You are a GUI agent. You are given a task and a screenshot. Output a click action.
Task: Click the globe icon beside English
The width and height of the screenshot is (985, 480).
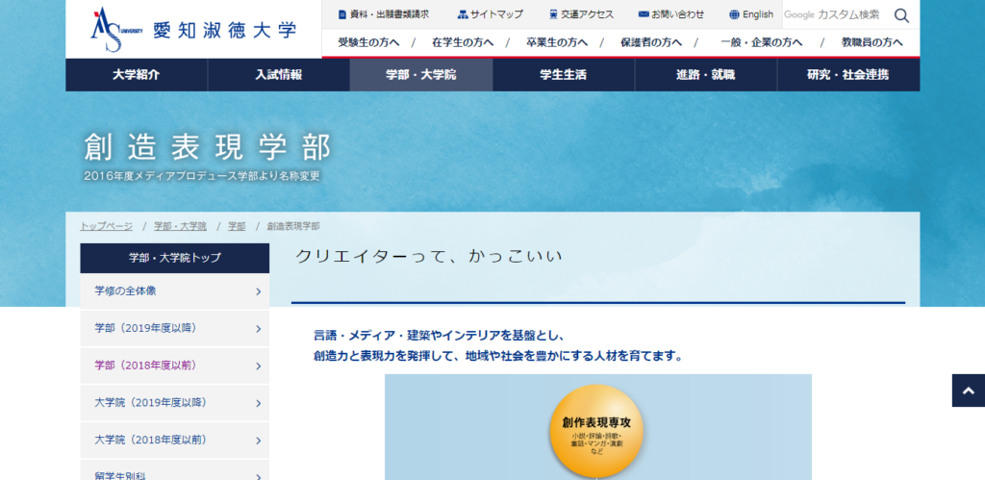pos(734,14)
